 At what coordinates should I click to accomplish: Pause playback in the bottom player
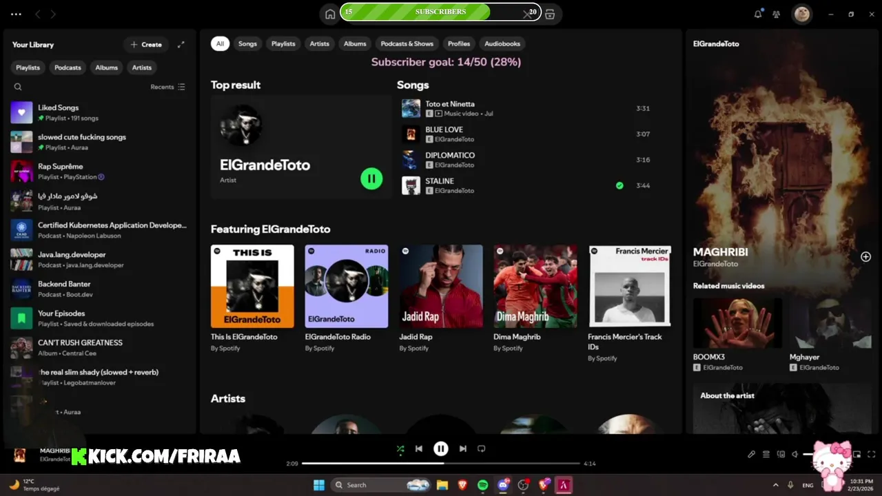(441, 448)
